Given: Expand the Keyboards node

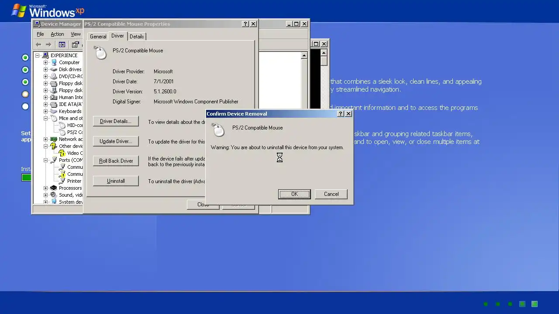Looking at the screenshot, I should [45, 111].
